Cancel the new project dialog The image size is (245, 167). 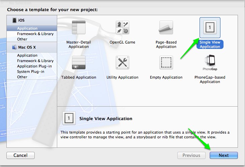[21, 155]
